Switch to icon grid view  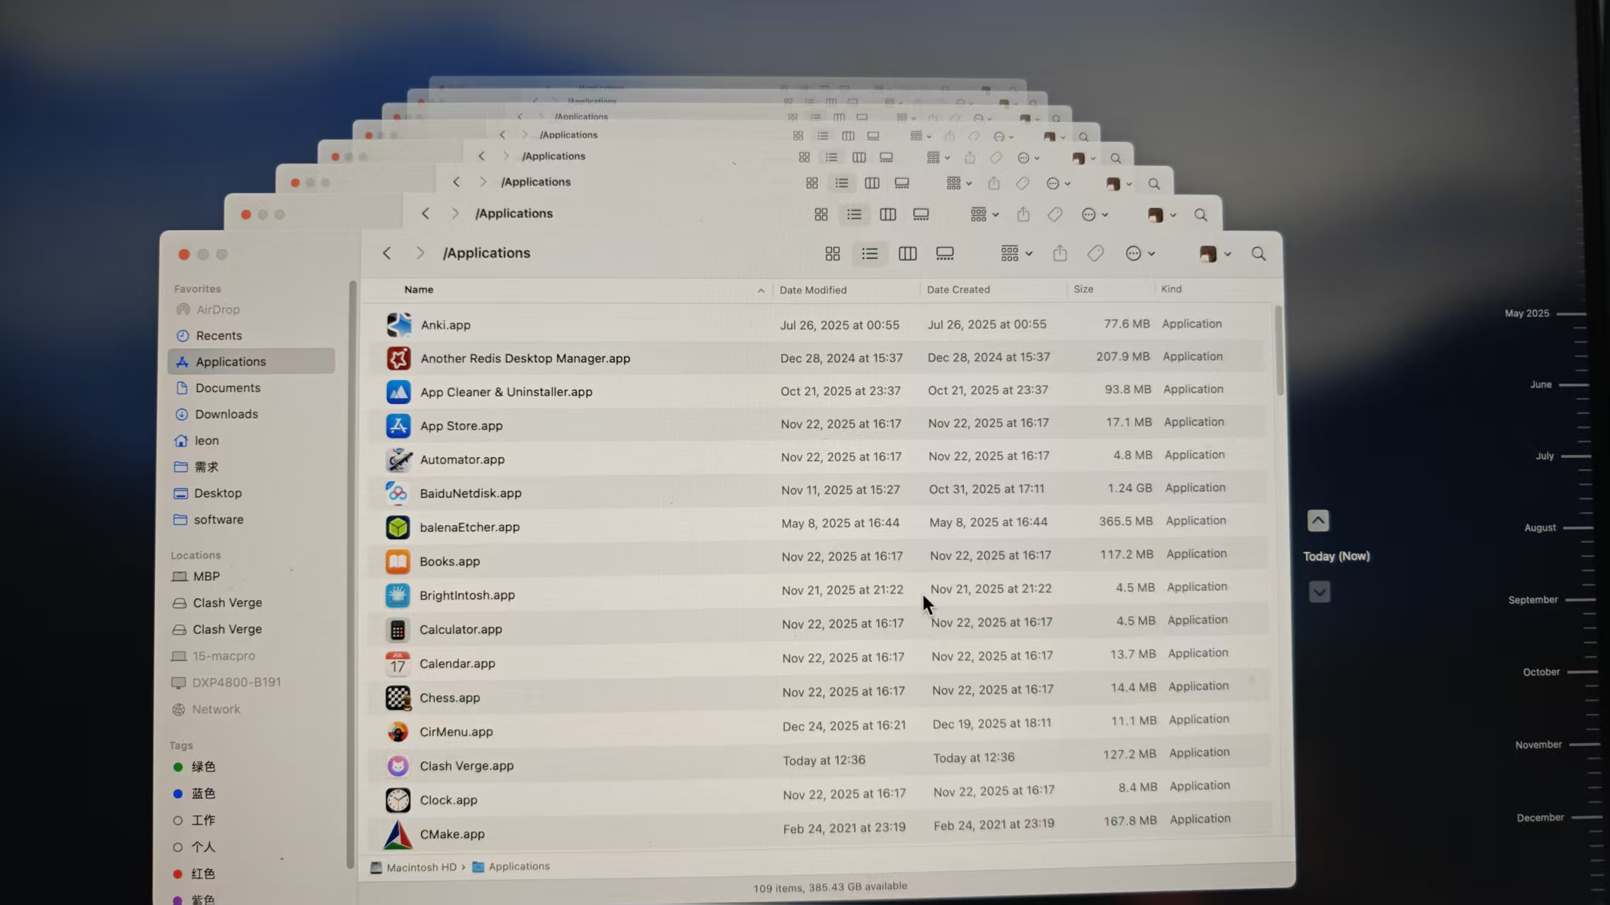click(x=832, y=254)
